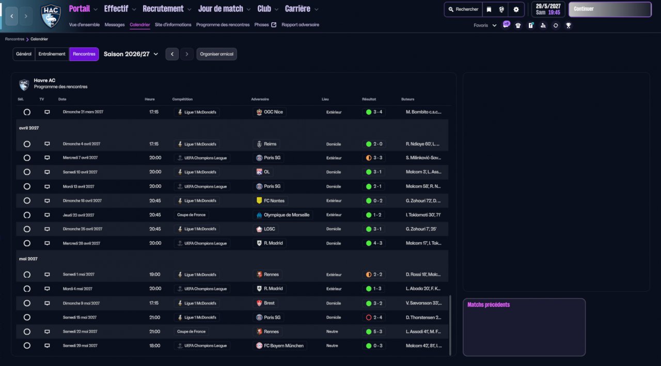Image resolution: width=661 pixels, height=366 pixels.
Task: Select the radio circle for the Brest match
Action: [x=27, y=303]
